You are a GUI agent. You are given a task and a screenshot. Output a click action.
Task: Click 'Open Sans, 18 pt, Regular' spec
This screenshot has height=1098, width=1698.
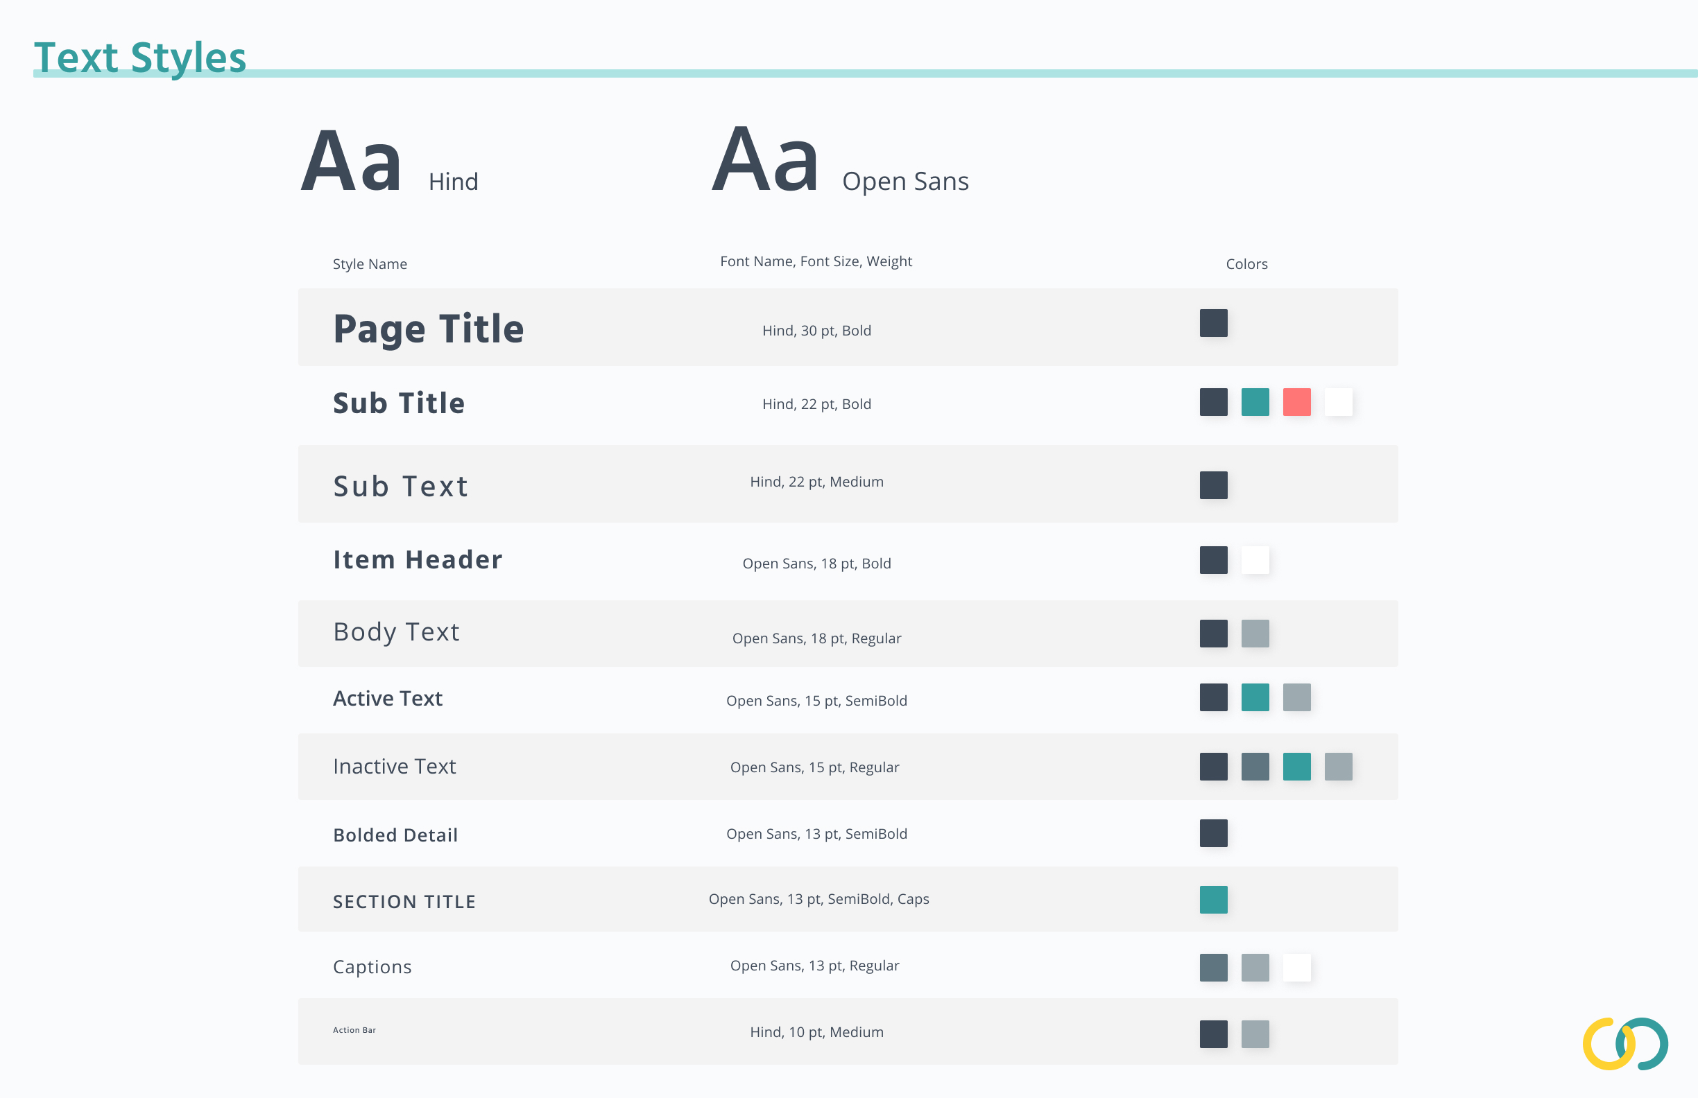[817, 639]
